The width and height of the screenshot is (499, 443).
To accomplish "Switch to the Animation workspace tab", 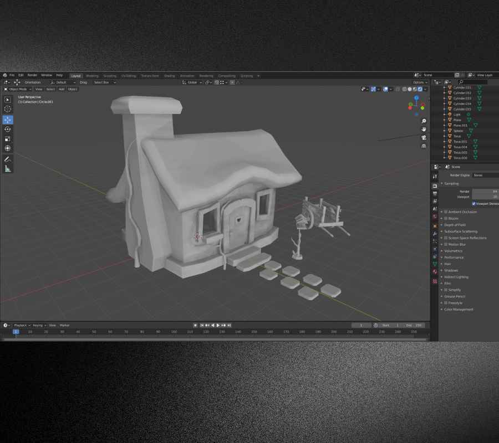I will (187, 76).
